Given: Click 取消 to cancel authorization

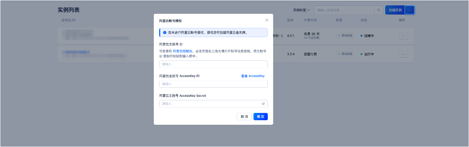Looking at the screenshot, I should tap(244, 116).
